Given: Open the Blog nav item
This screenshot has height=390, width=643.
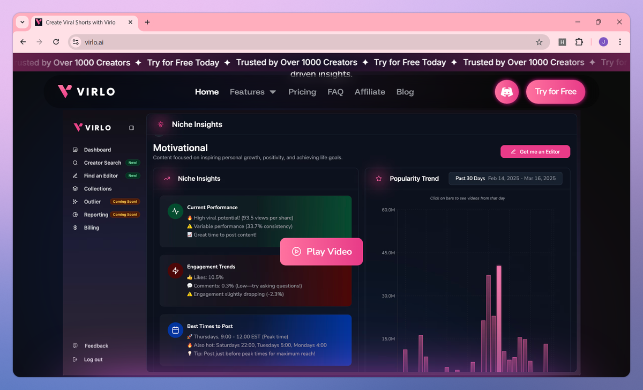Looking at the screenshot, I should pyautogui.click(x=405, y=92).
